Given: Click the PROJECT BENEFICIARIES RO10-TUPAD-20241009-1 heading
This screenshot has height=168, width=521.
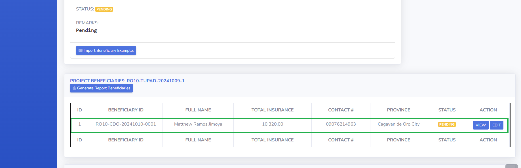Looking at the screenshot, I should (127, 81).
